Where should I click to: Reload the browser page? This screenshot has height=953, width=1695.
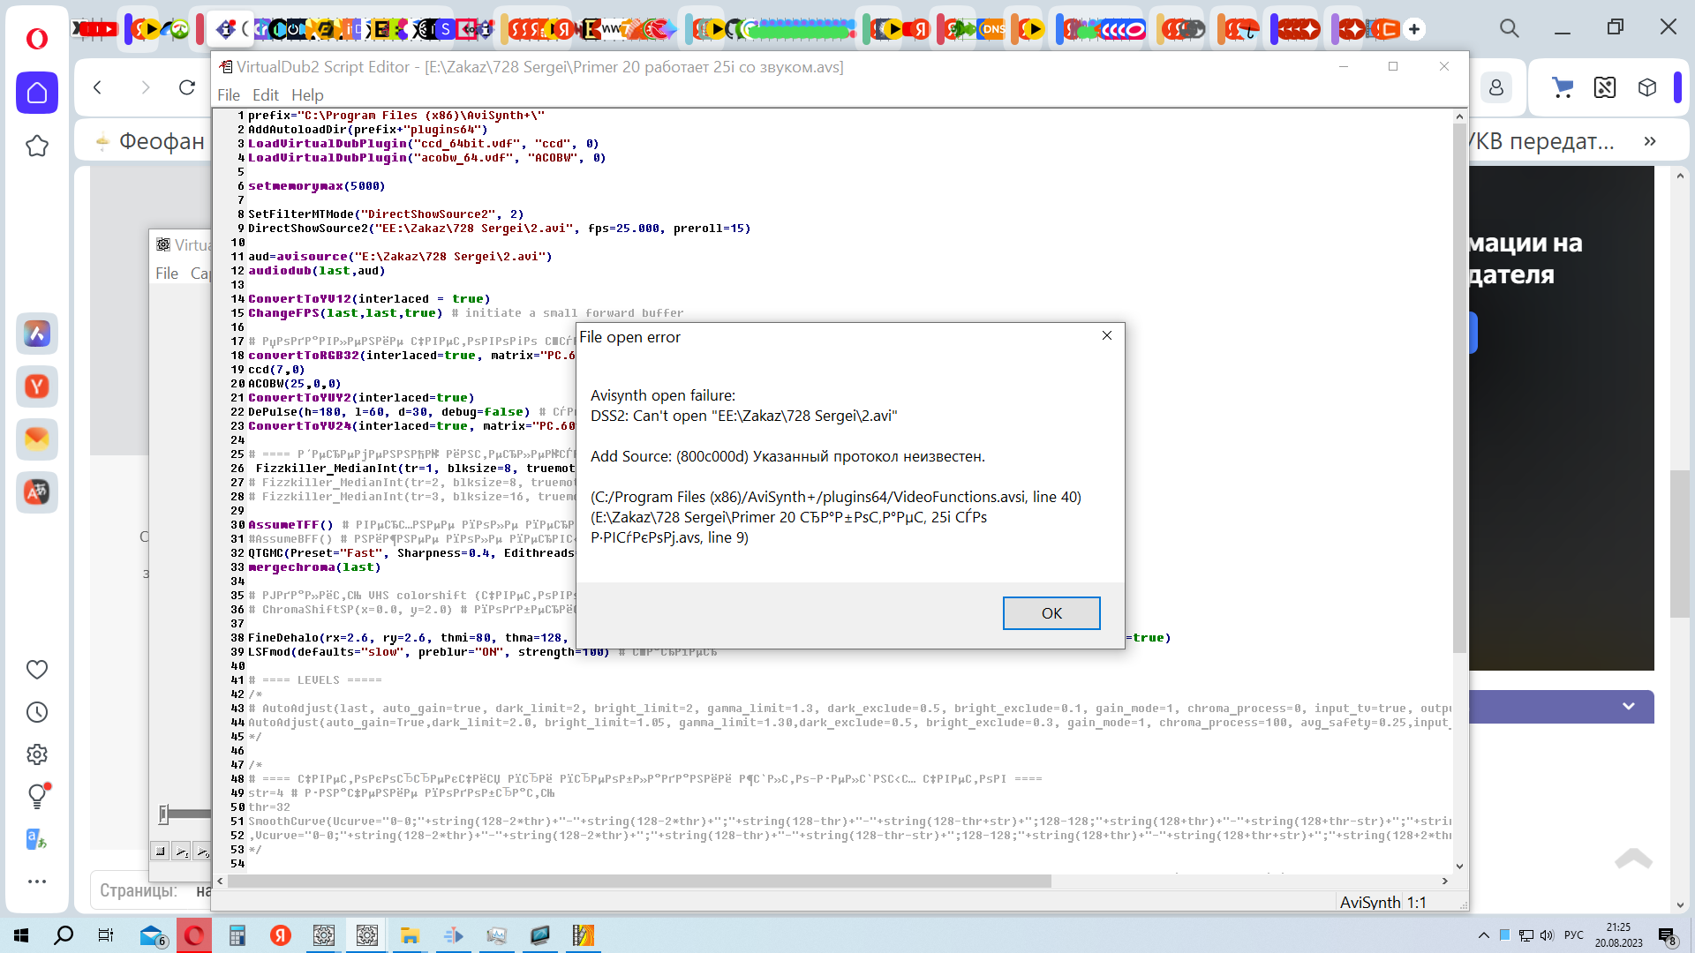[187, 87]
